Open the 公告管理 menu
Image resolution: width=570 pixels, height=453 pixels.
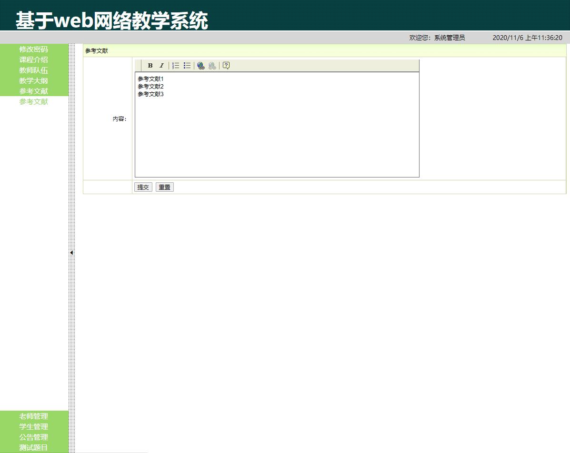pos(34,437)
